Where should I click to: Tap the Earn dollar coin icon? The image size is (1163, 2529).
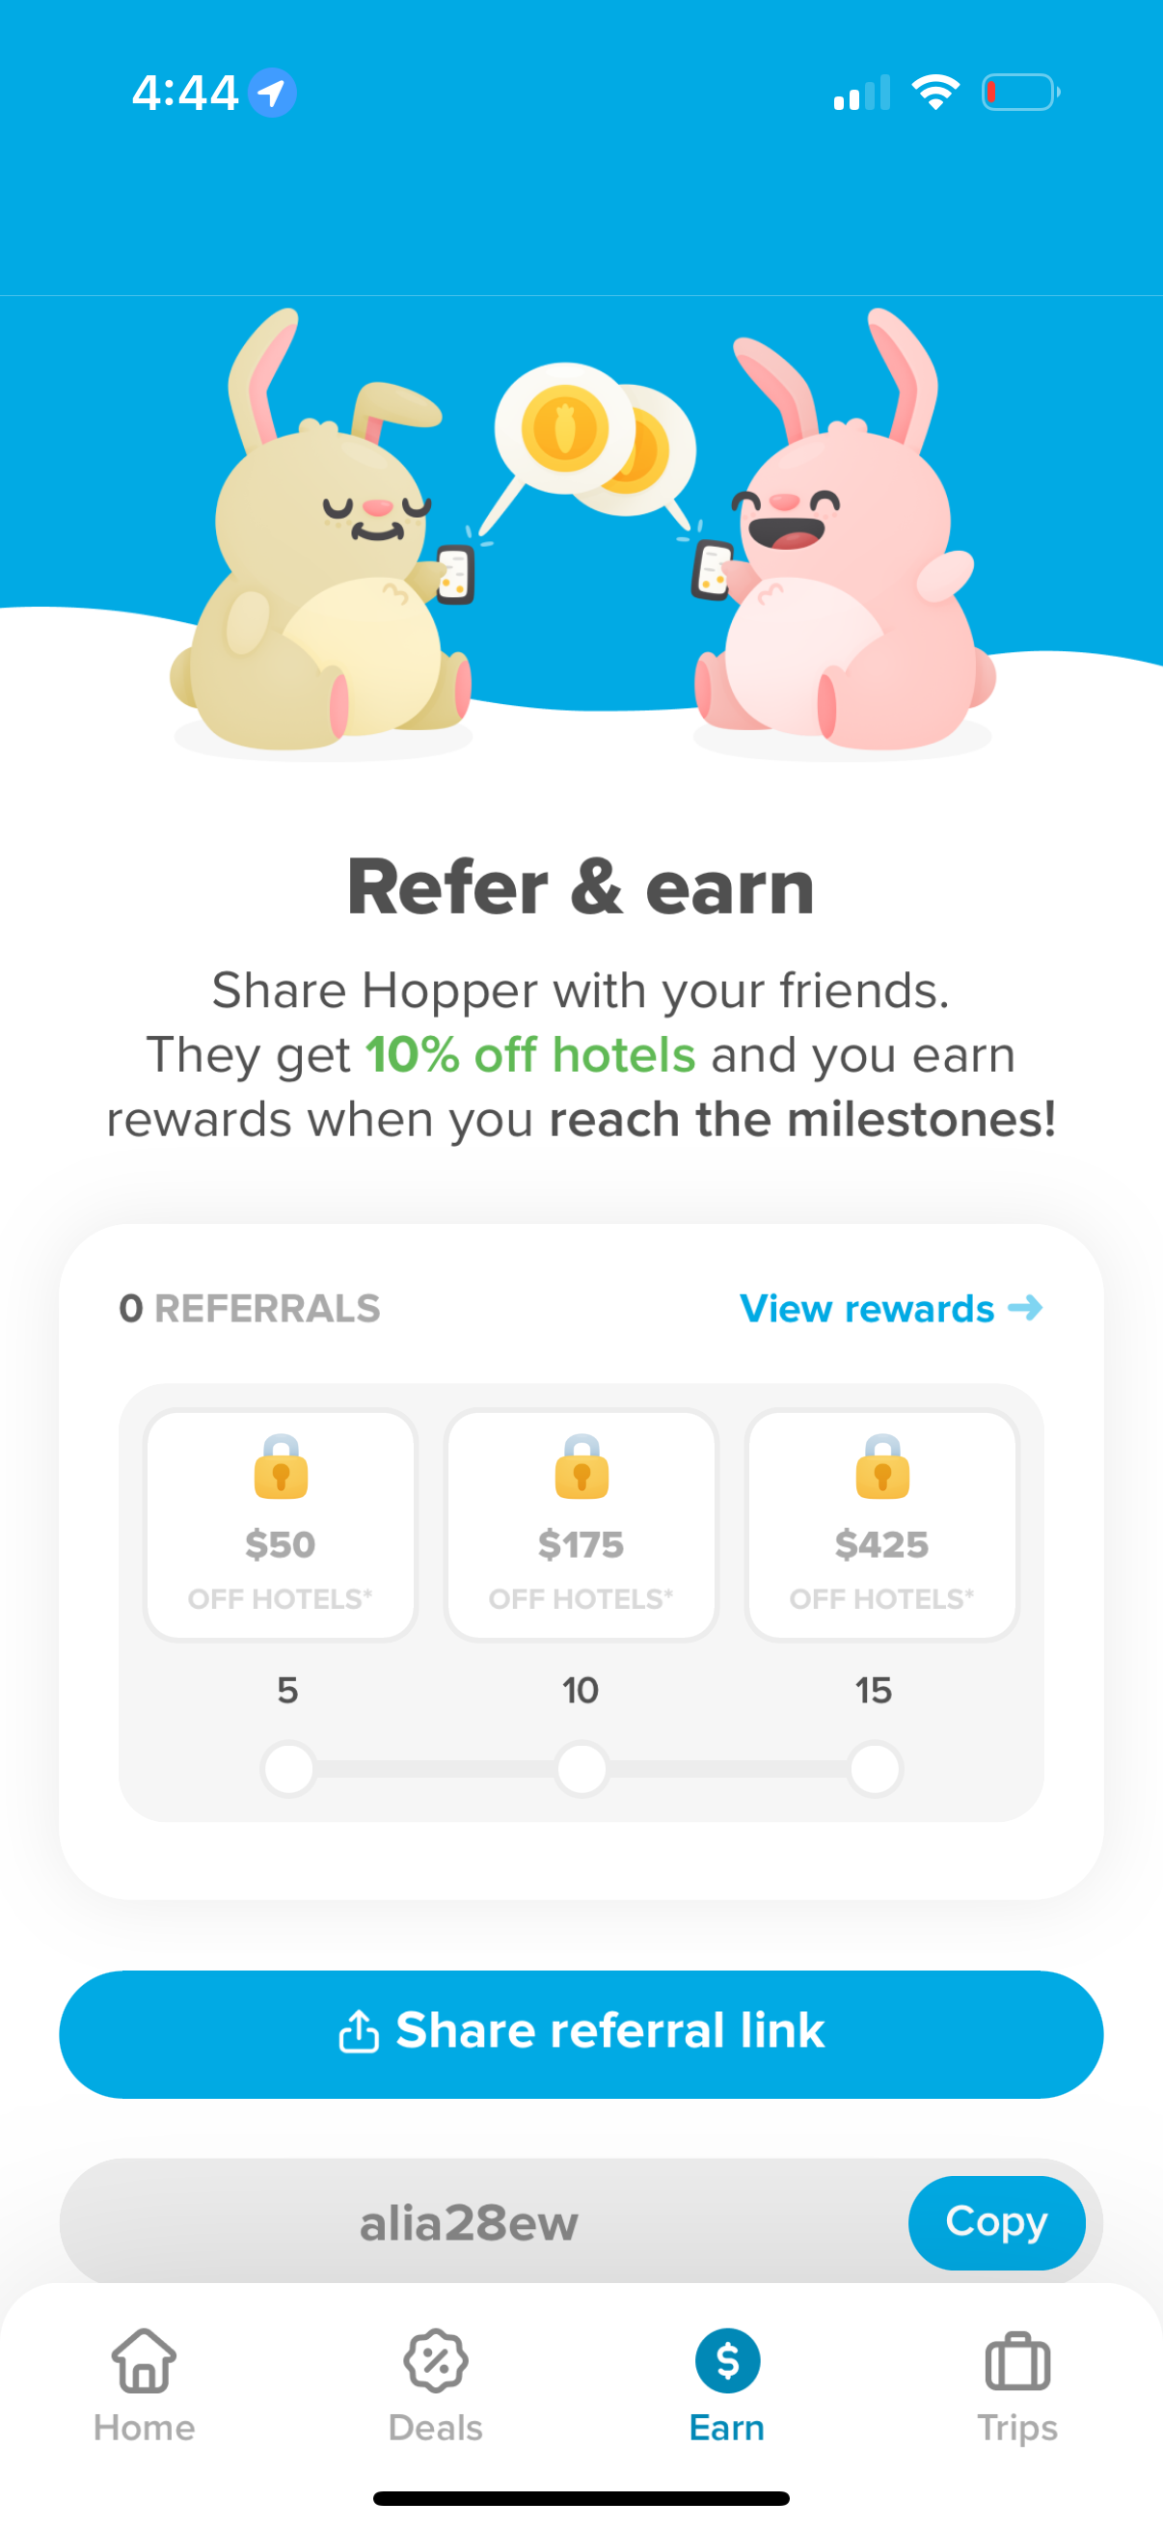[x=727, y=2361]
